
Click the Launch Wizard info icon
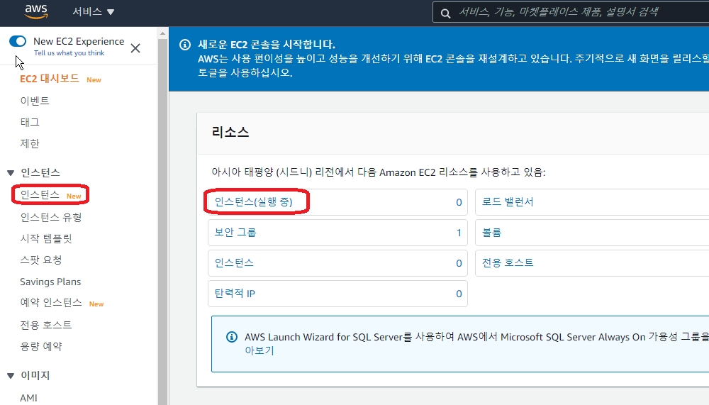click(231, 337)
